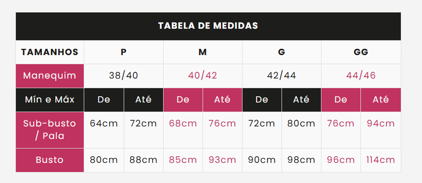Select the 98cm busto cell
The image size is (422, 183).
[301, 160]
